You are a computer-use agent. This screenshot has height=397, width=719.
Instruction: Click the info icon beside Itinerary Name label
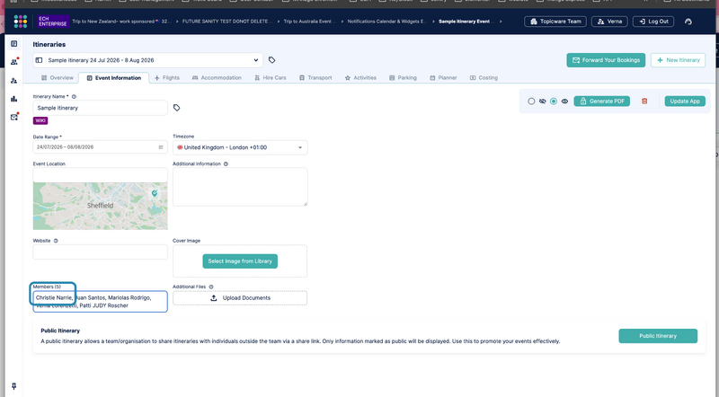(74, 97)
